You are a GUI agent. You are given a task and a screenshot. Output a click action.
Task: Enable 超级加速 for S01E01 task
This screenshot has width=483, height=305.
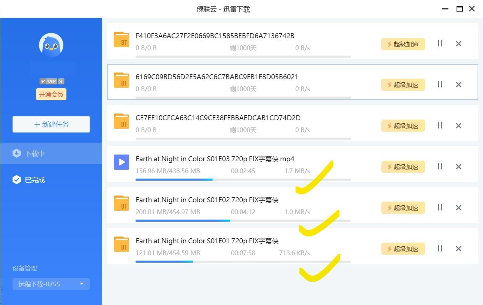click(x=403, y=249)
